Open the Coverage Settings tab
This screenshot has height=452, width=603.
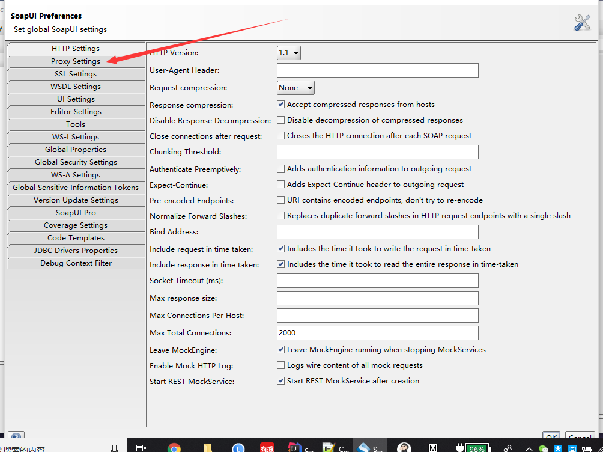pyautogui.click(x=76, y=225)
